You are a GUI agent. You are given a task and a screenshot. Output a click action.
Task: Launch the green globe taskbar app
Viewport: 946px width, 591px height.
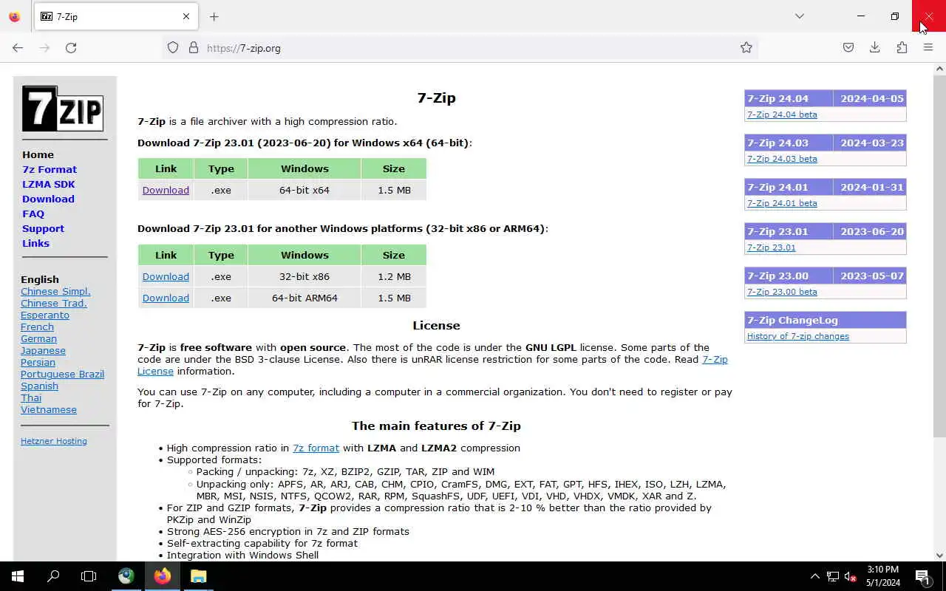pyautogui.click(x=126, y=576)
